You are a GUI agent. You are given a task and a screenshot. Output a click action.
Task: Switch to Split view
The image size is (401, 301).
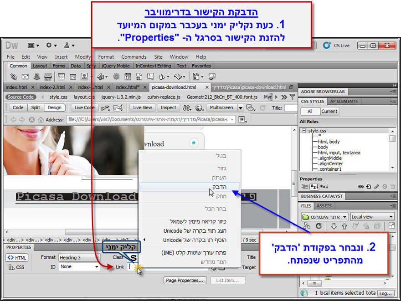(x=36, y=107)
